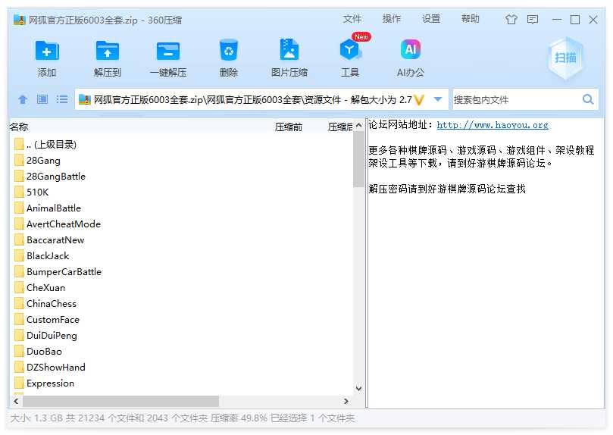613x435 pixels.
Task: Click the Delete (删除) trash icon
Action: [x=228, y=50]
